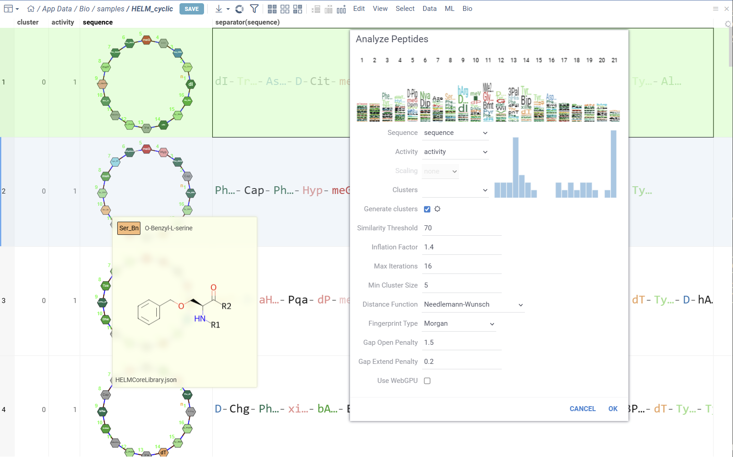The height and width of the screenshot is (457, 733).
Task: Enable the Use WebGPU checkbox
Action: point(427,381)
